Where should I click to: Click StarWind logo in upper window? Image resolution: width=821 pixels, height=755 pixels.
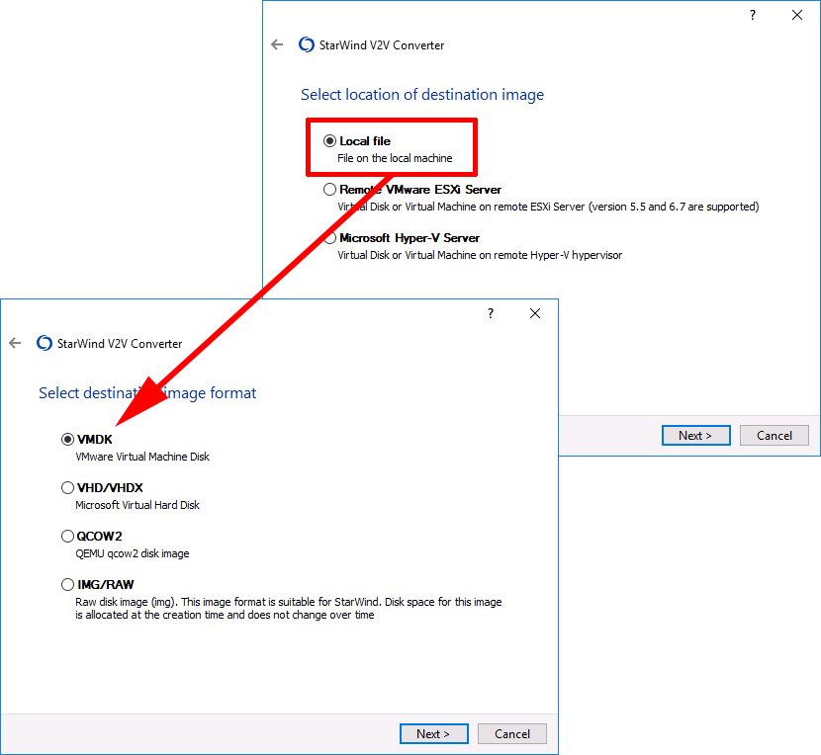pos(307,44)
